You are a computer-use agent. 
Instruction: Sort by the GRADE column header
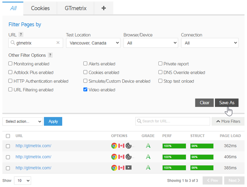pos(148,136)
